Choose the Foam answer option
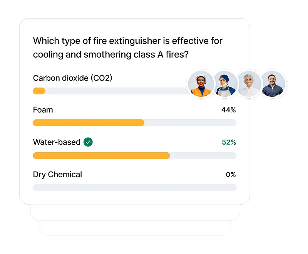308x254 pixels. (x=43, y=110)
